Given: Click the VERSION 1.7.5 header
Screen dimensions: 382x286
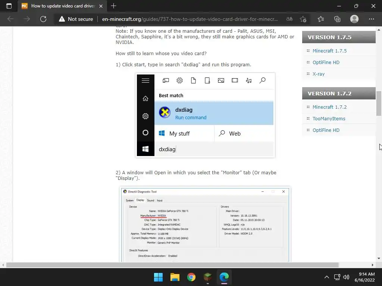Looking at the screenshot, I should pos(339,37).
